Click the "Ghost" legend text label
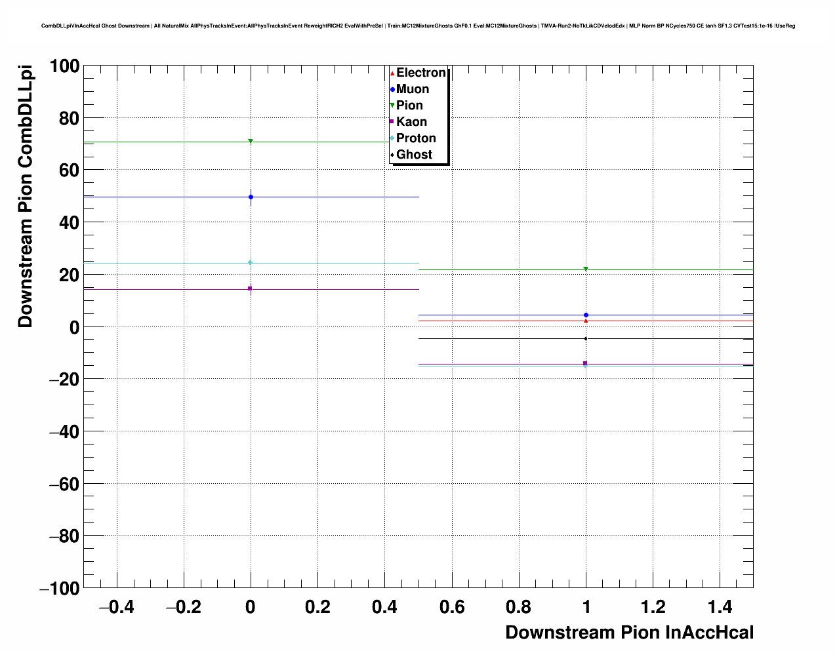The width and height of the screenshot is (837, 653). (x=414, y=155)
